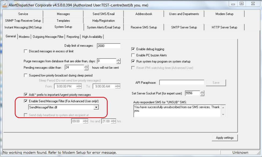Switch to High Availability sub-tab

(x=92, y=37)
